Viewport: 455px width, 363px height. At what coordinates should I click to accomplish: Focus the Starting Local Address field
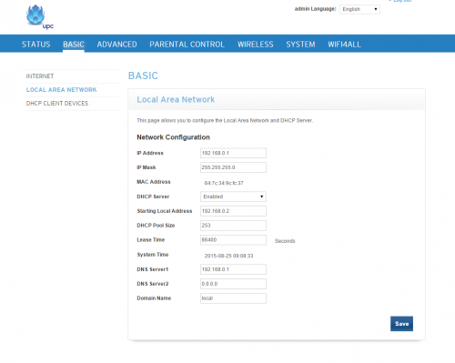tap(233, 211)
